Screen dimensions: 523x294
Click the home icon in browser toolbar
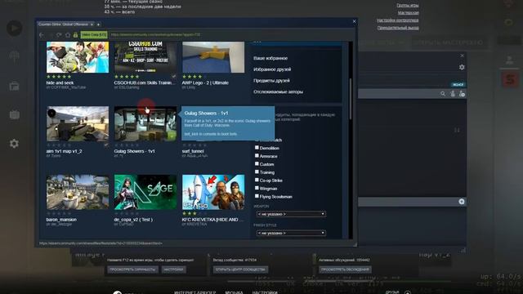click(x=68, y=35)
